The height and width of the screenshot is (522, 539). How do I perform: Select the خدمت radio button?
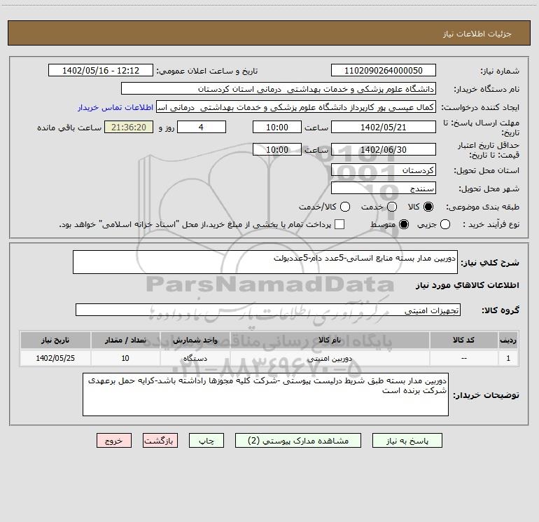pos(392,207)
